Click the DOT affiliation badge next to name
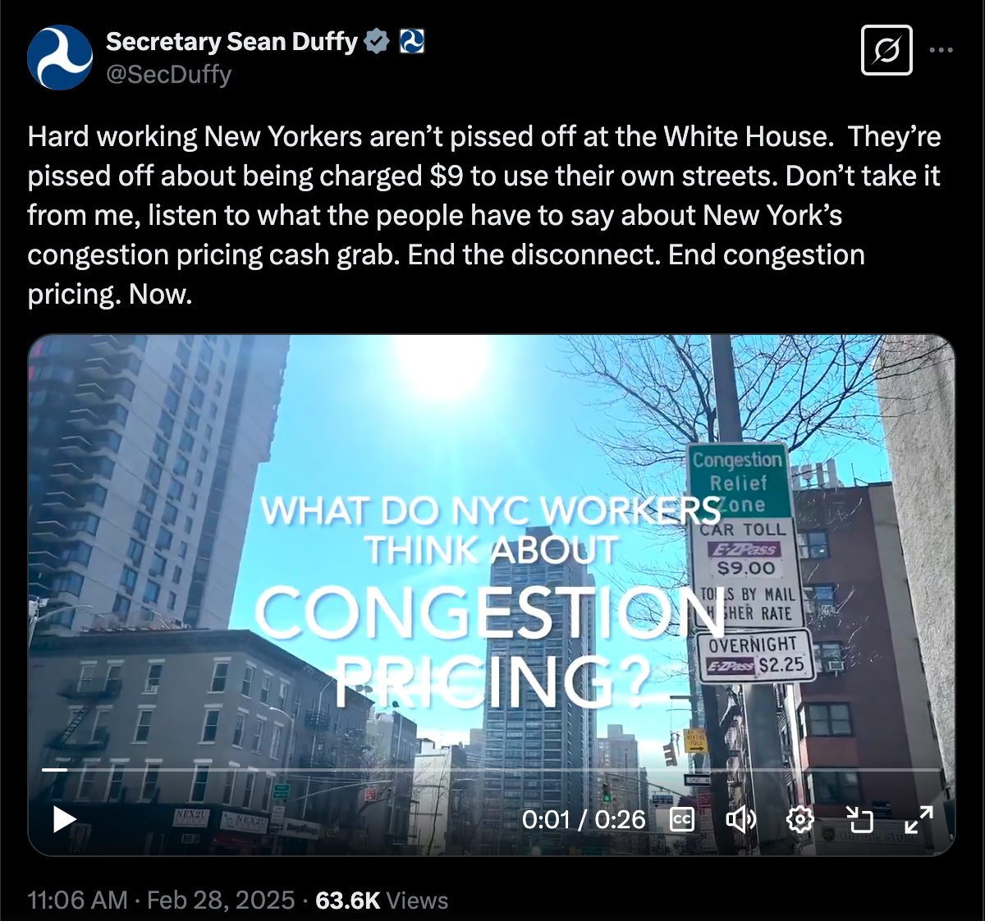 pos(412,41)
